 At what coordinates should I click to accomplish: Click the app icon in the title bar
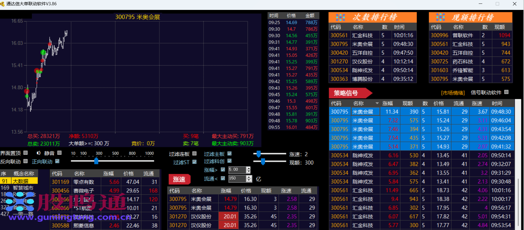click(x=2, y=4)
